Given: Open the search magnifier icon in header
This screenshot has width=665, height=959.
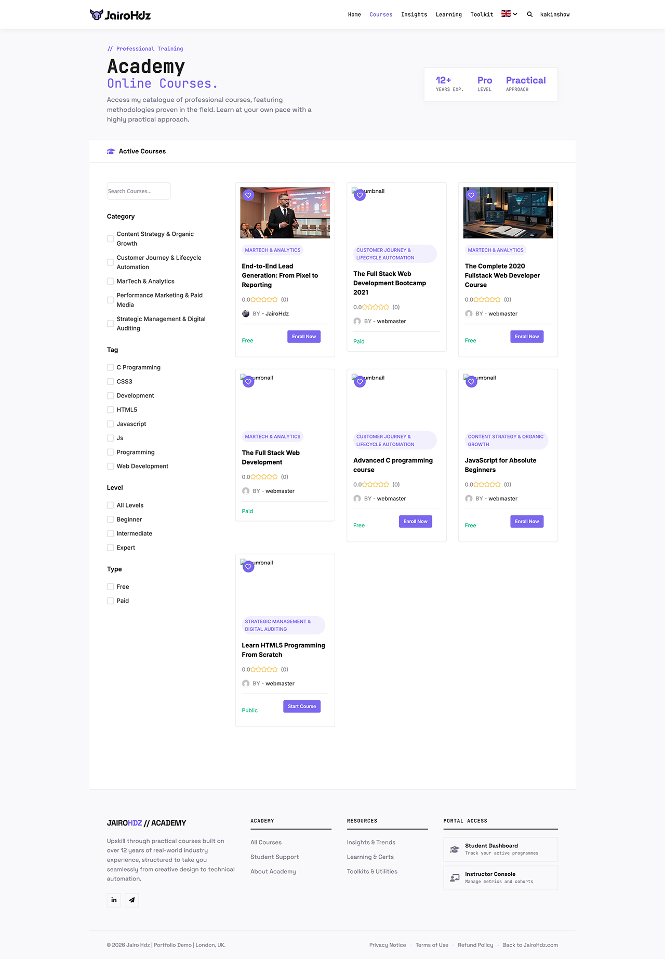Looking at the screenshot, I should point(529,15).
